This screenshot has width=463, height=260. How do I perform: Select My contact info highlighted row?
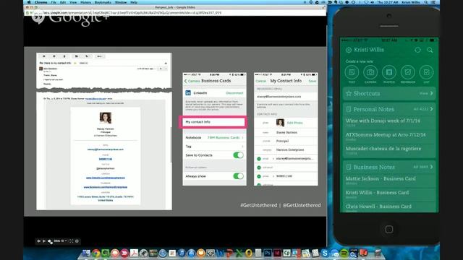tap(213, 122)
